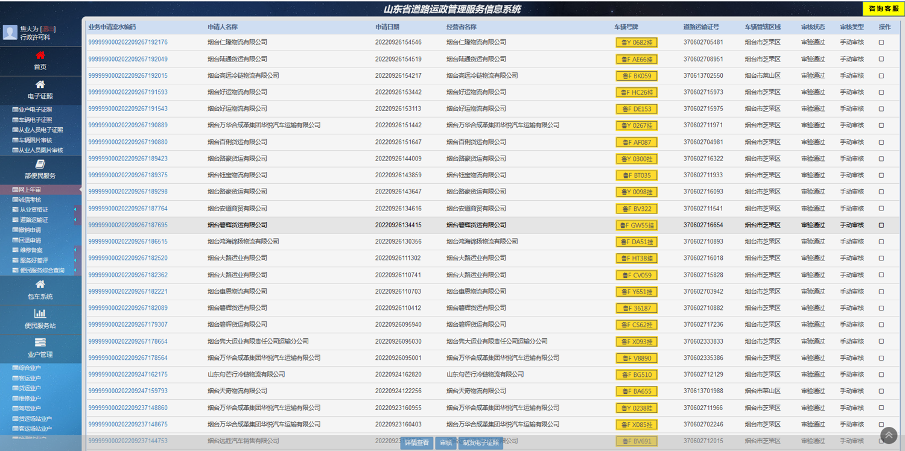Click the 业务申请流水编码 column header
Viewport: 905px width, 451px height.
112,27
